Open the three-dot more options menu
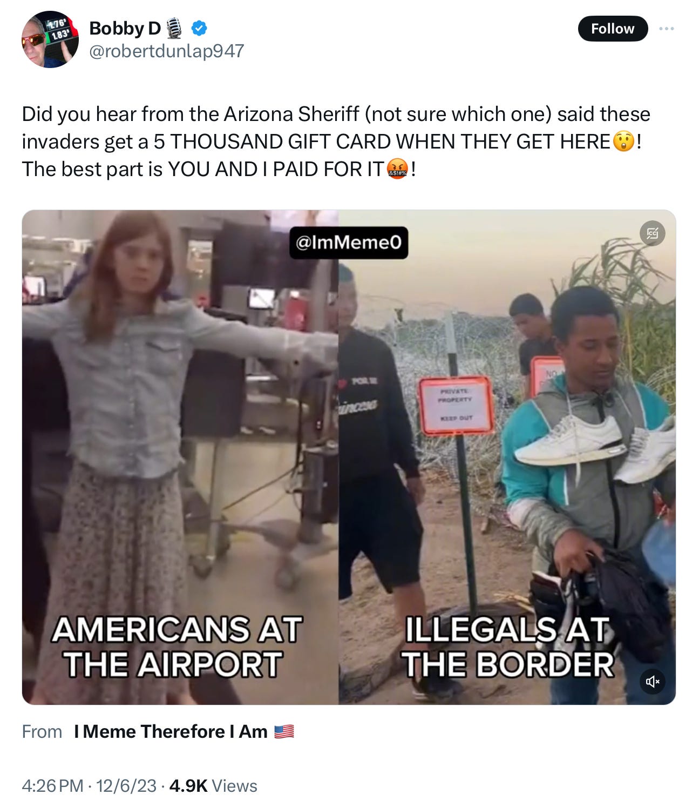The height and width of the screenshot is (808, 699). pyautogui.click(x=667, y=29)
